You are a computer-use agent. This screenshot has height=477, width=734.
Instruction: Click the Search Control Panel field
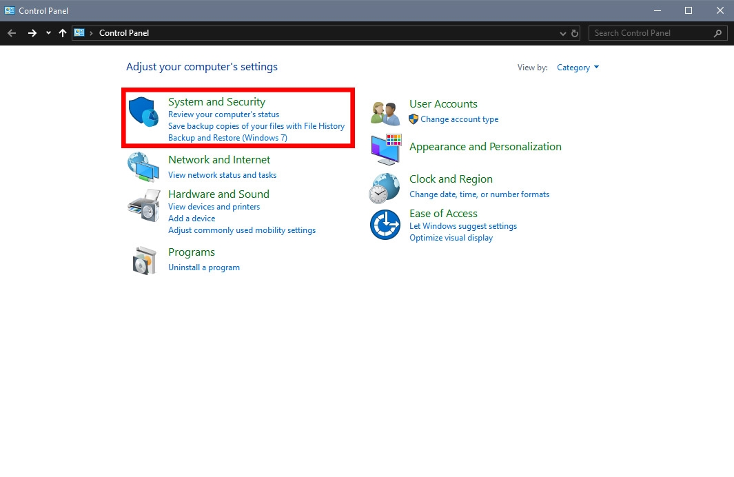(x=651, y=33)
